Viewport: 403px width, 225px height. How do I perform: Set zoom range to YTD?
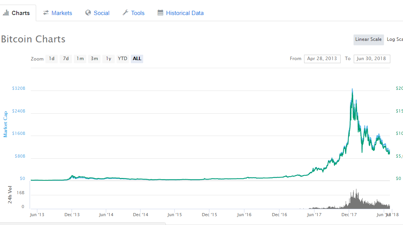(123, 59)
